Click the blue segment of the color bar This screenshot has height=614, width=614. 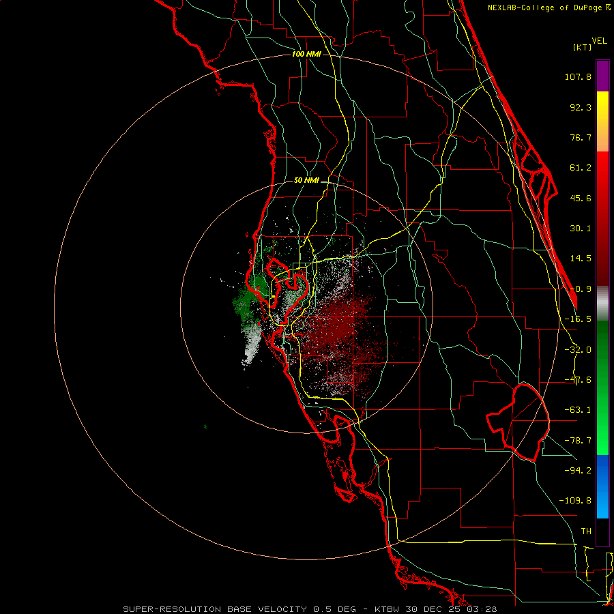602,486
